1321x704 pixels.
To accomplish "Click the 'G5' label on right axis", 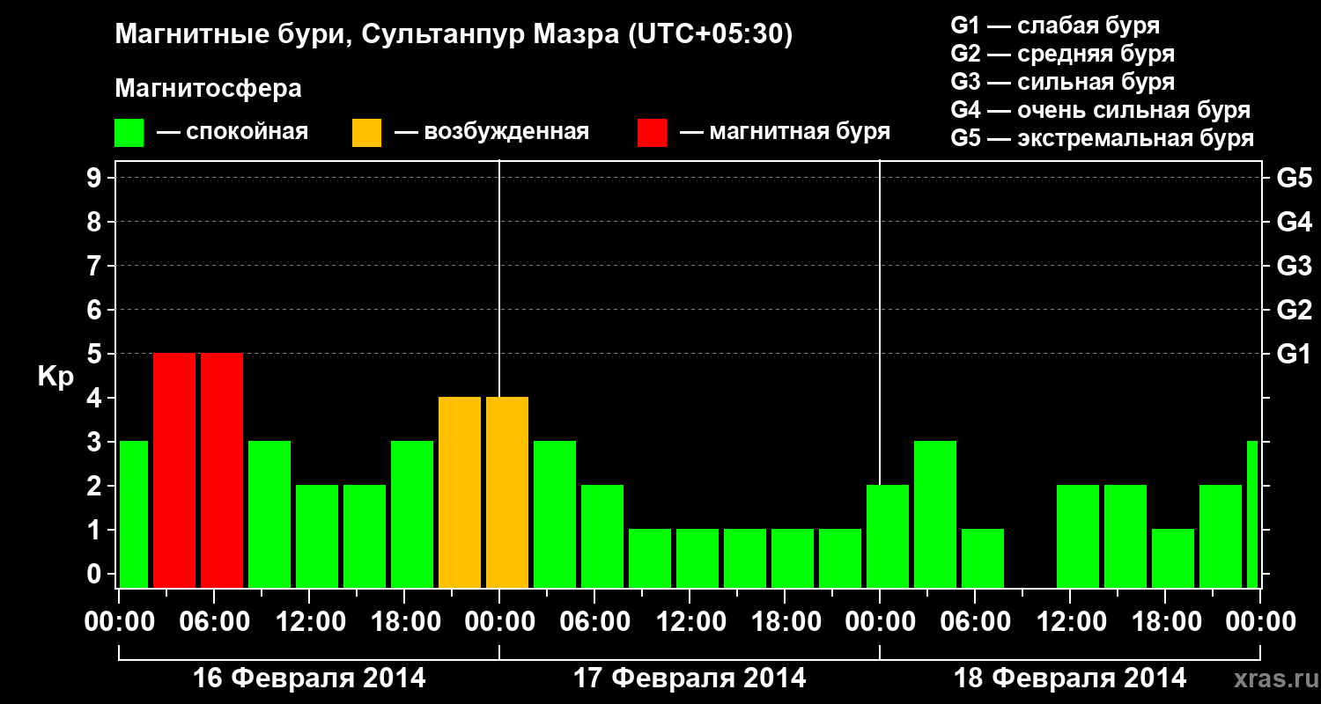I will click(x=1295, y=179).
